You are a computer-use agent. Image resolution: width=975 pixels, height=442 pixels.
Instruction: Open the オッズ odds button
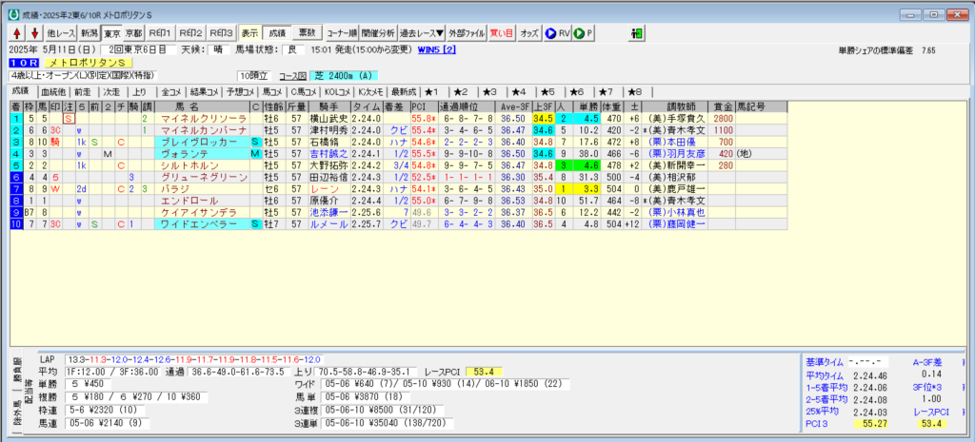tap(529, 33)
